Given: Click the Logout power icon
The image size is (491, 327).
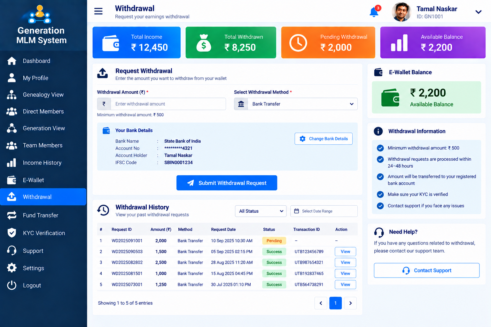Looking at the screenshot, I should 12,285.
